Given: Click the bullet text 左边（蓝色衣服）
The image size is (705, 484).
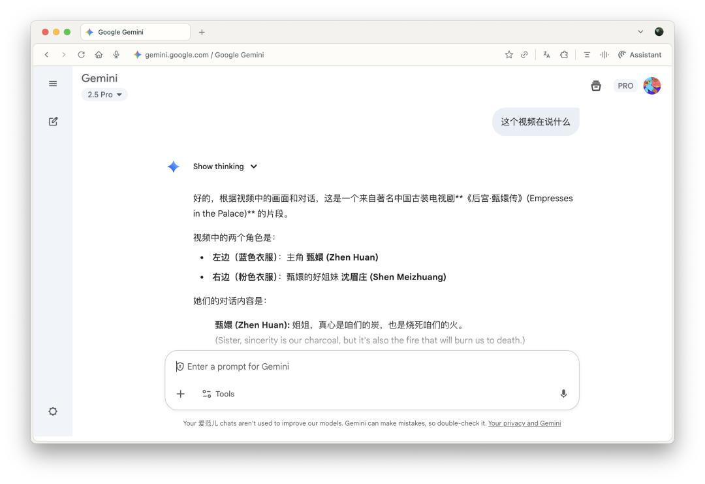Looking at the screenshot, I should (245, 257).
